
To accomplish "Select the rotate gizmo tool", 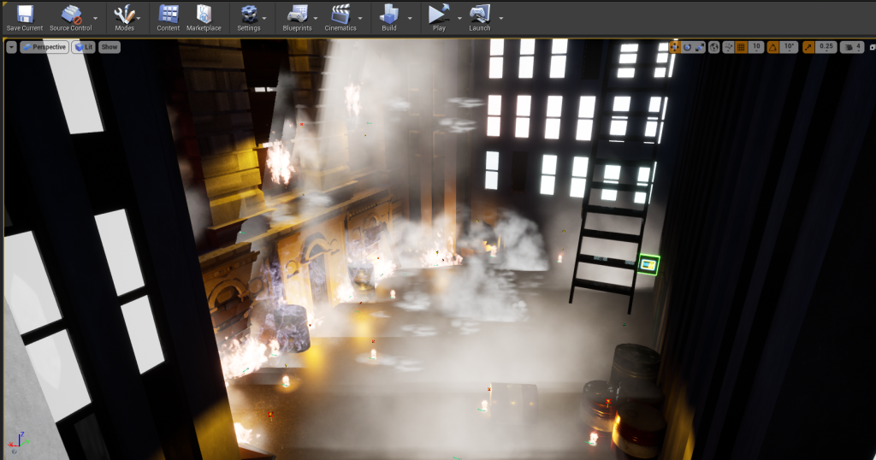I will tap(688, 47).
